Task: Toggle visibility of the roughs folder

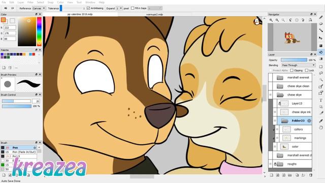Action: (270, 164)
